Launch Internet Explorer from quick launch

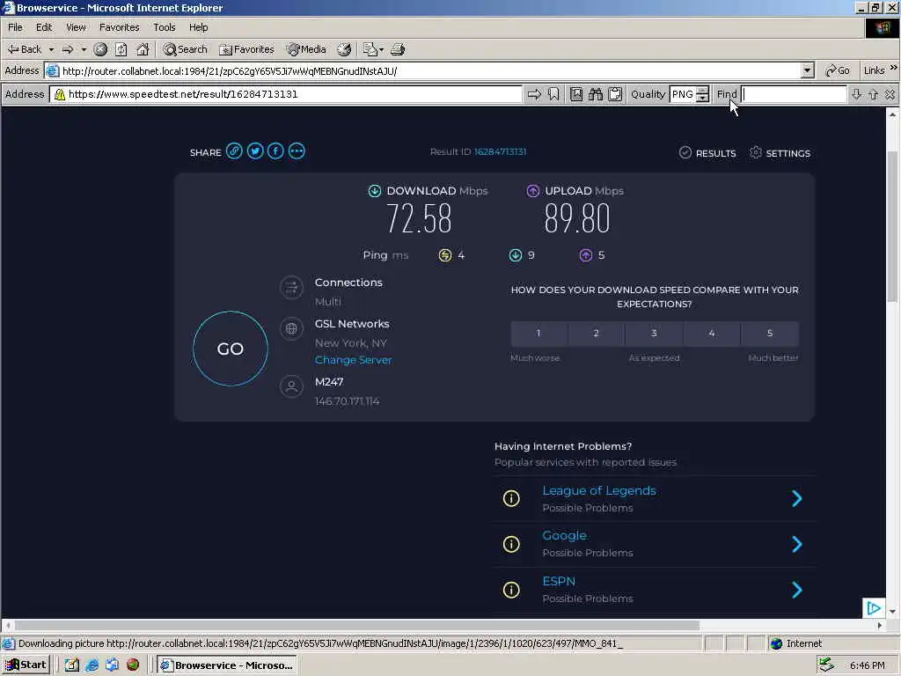pos(92,665)
